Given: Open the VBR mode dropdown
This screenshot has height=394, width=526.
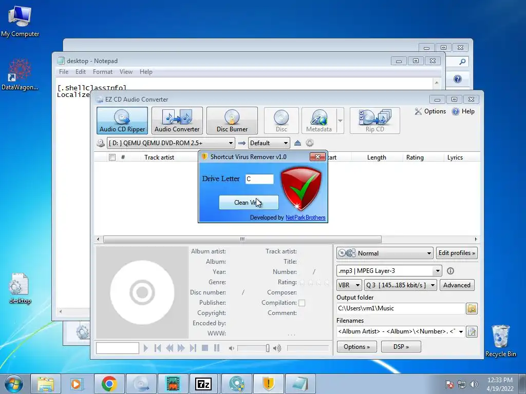Looking at the screenshot, I should point(349,285).
